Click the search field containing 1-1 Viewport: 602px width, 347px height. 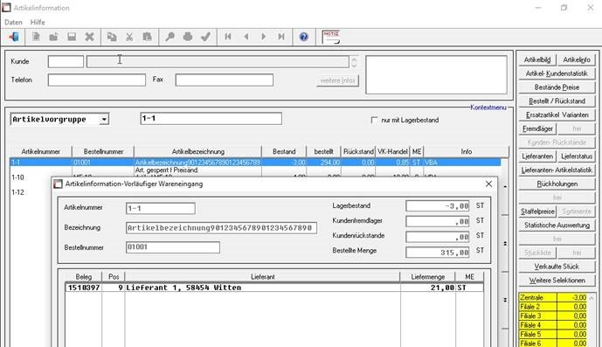click(x=211, y=118)
